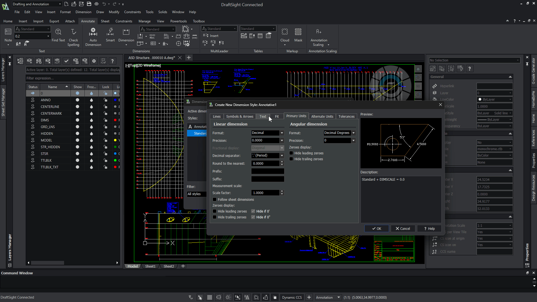This screenshot has height=302, width=537.
Task: Click the DIMS layer red color swatch
Action: [x=115, y=120]
